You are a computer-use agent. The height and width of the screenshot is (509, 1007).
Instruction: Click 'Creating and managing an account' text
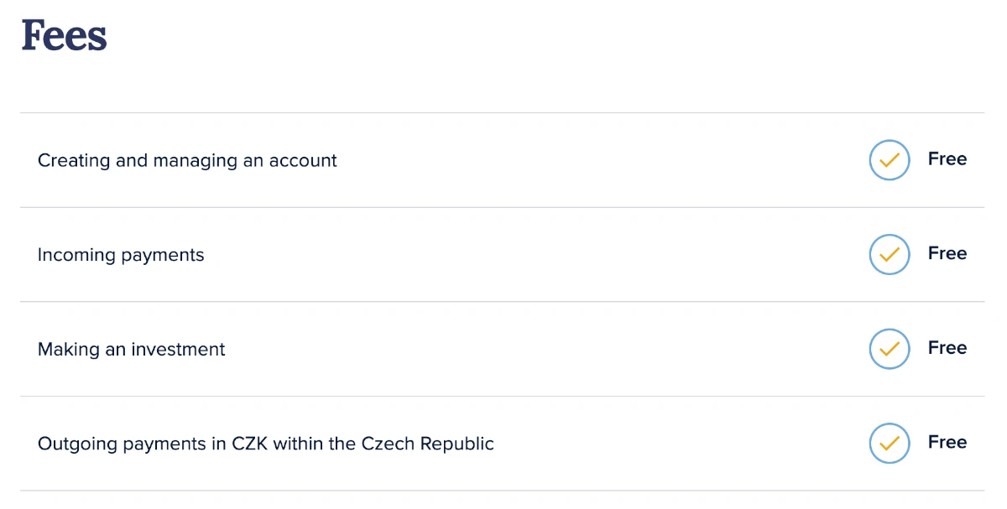point(187,161)
